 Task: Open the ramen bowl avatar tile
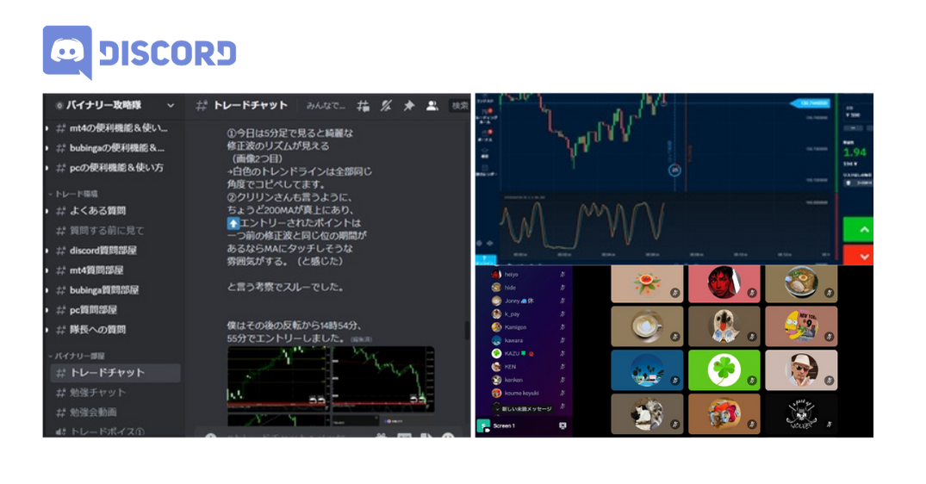click(x=801, y=284)
